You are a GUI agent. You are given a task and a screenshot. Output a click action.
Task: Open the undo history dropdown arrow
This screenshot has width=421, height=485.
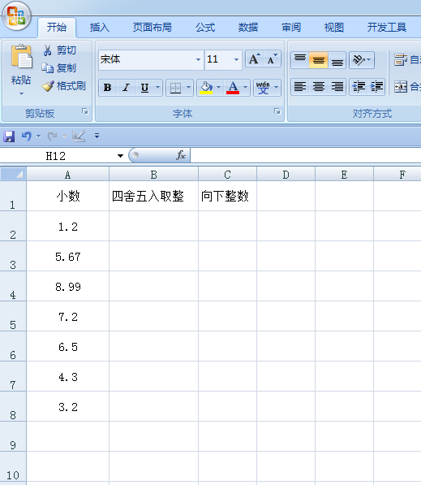[39, 136]
